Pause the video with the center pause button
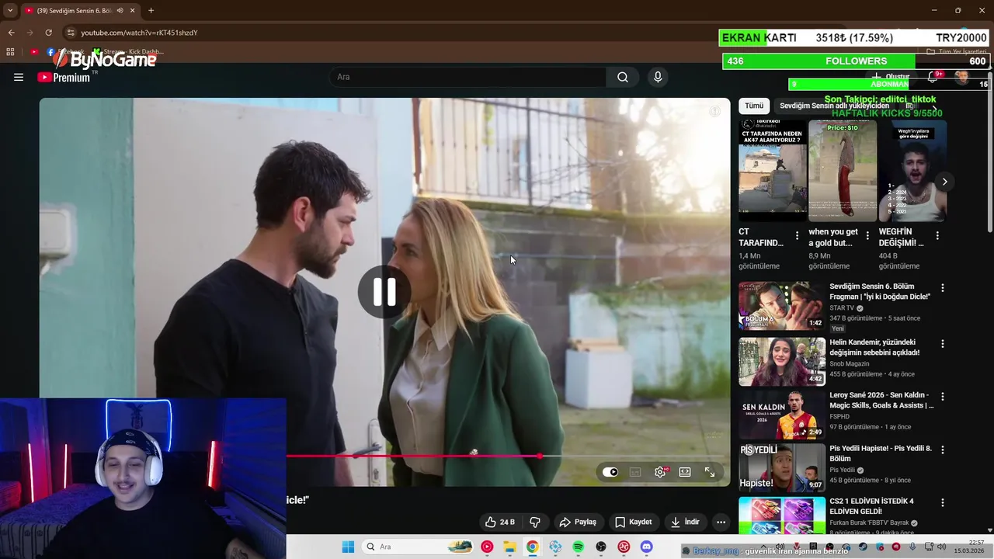The image size is (994, 559). [384, 292]
